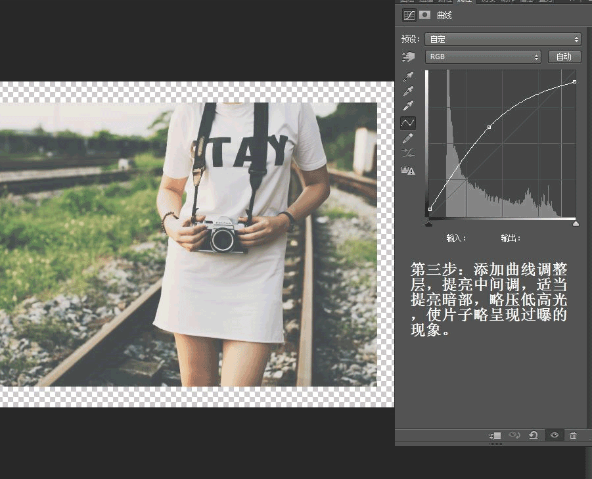Click the layer mask icon beside 曲线 label
The height and width of the screenshot is (479, 592).
pyautogui.click(x=424, y=15)
